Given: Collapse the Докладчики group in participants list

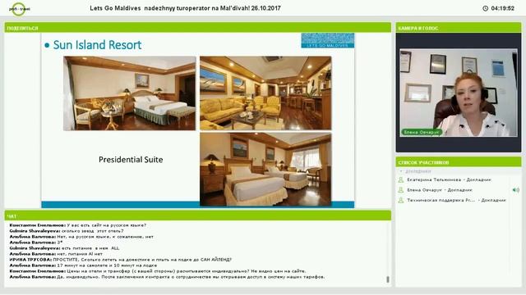Looking at the screenshot, I should pos(400,171).
